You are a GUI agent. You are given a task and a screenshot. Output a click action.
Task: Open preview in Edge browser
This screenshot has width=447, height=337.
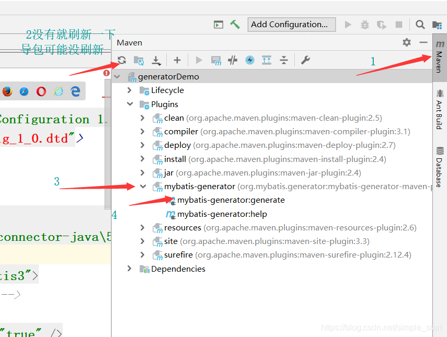click(75, 91)
